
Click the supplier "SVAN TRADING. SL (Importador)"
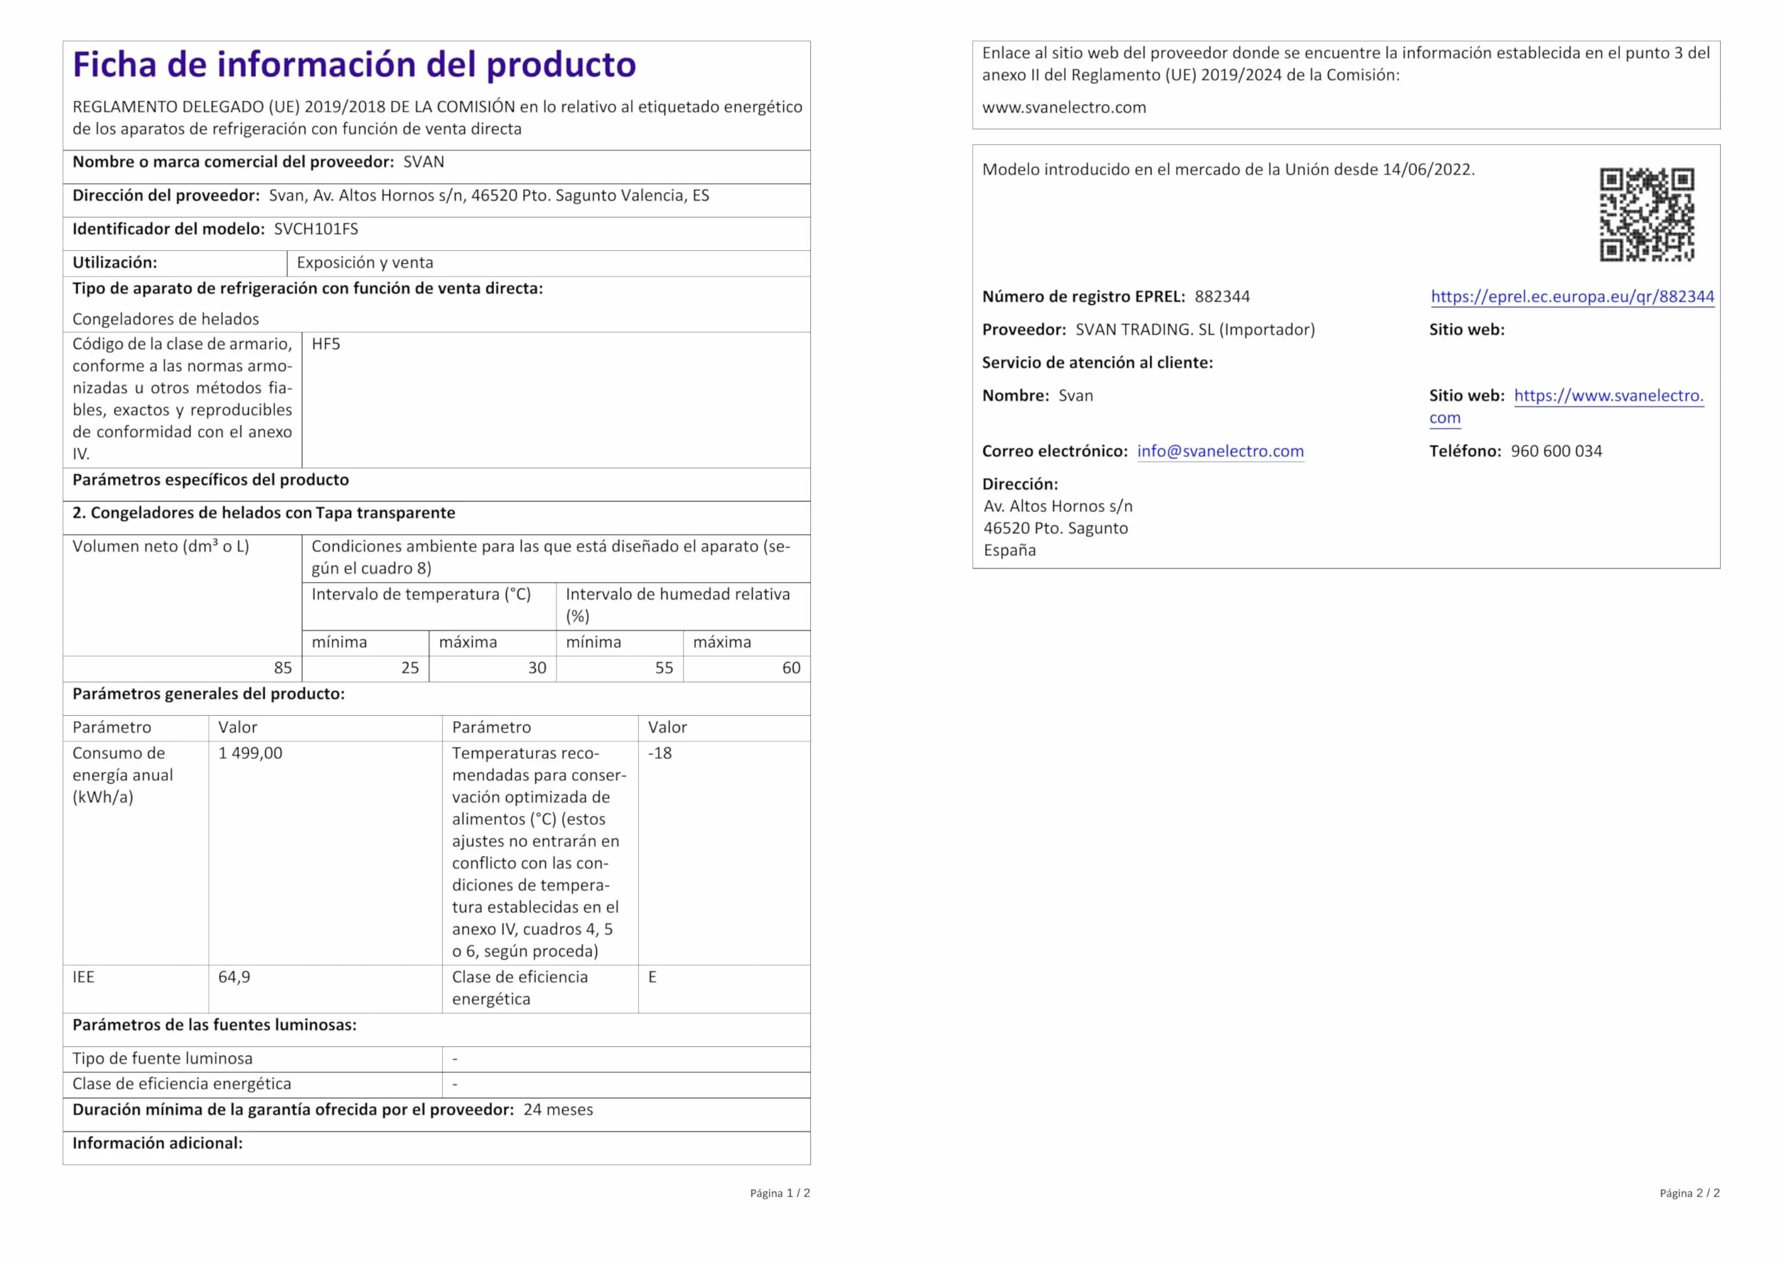1195,329
